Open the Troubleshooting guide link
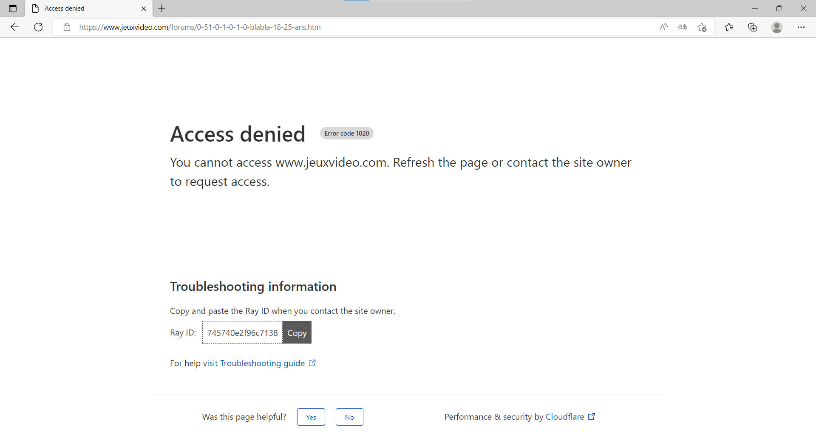The height and width of the screenshot is (432, 816). click(262, 363)
